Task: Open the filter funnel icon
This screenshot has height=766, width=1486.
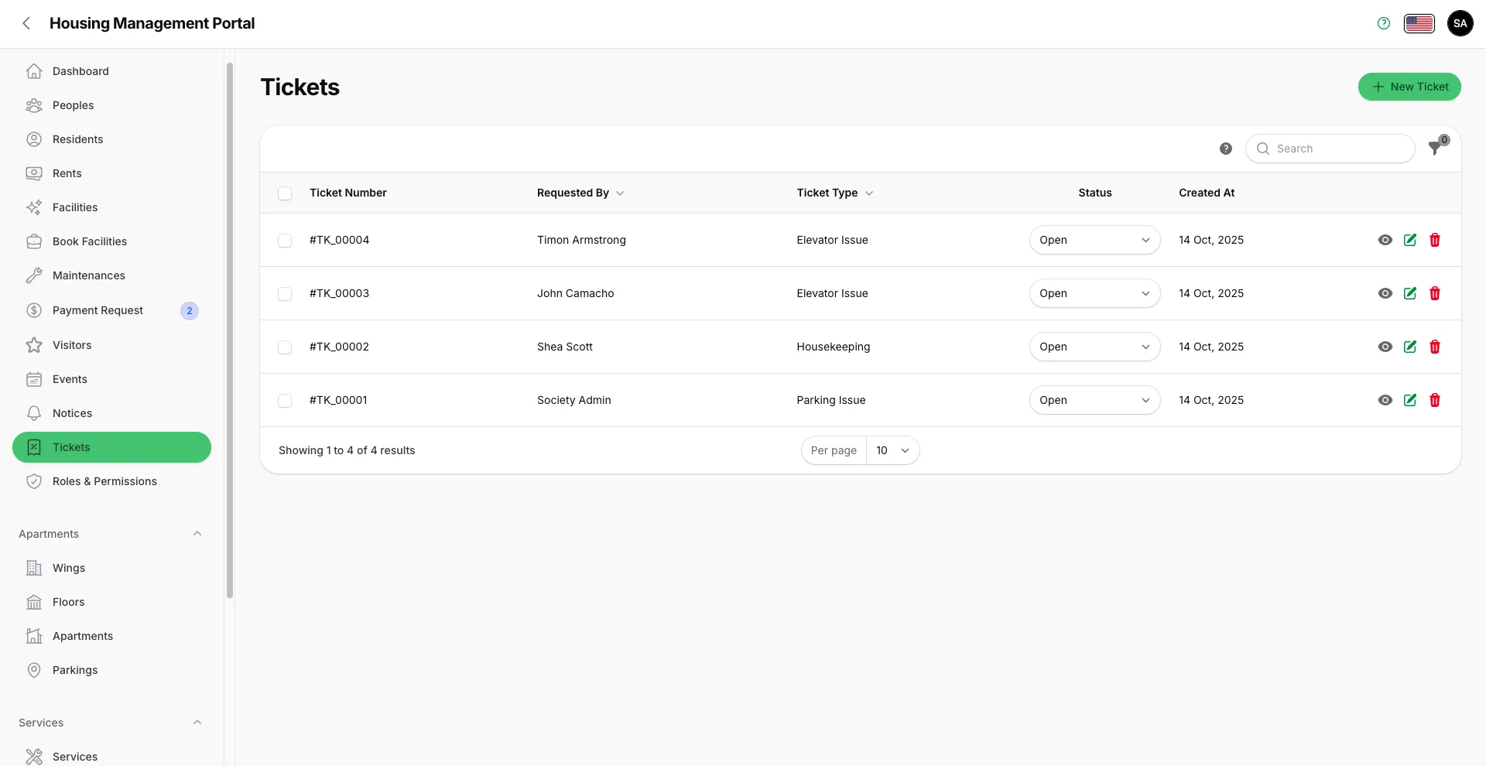Action: 1436,149
